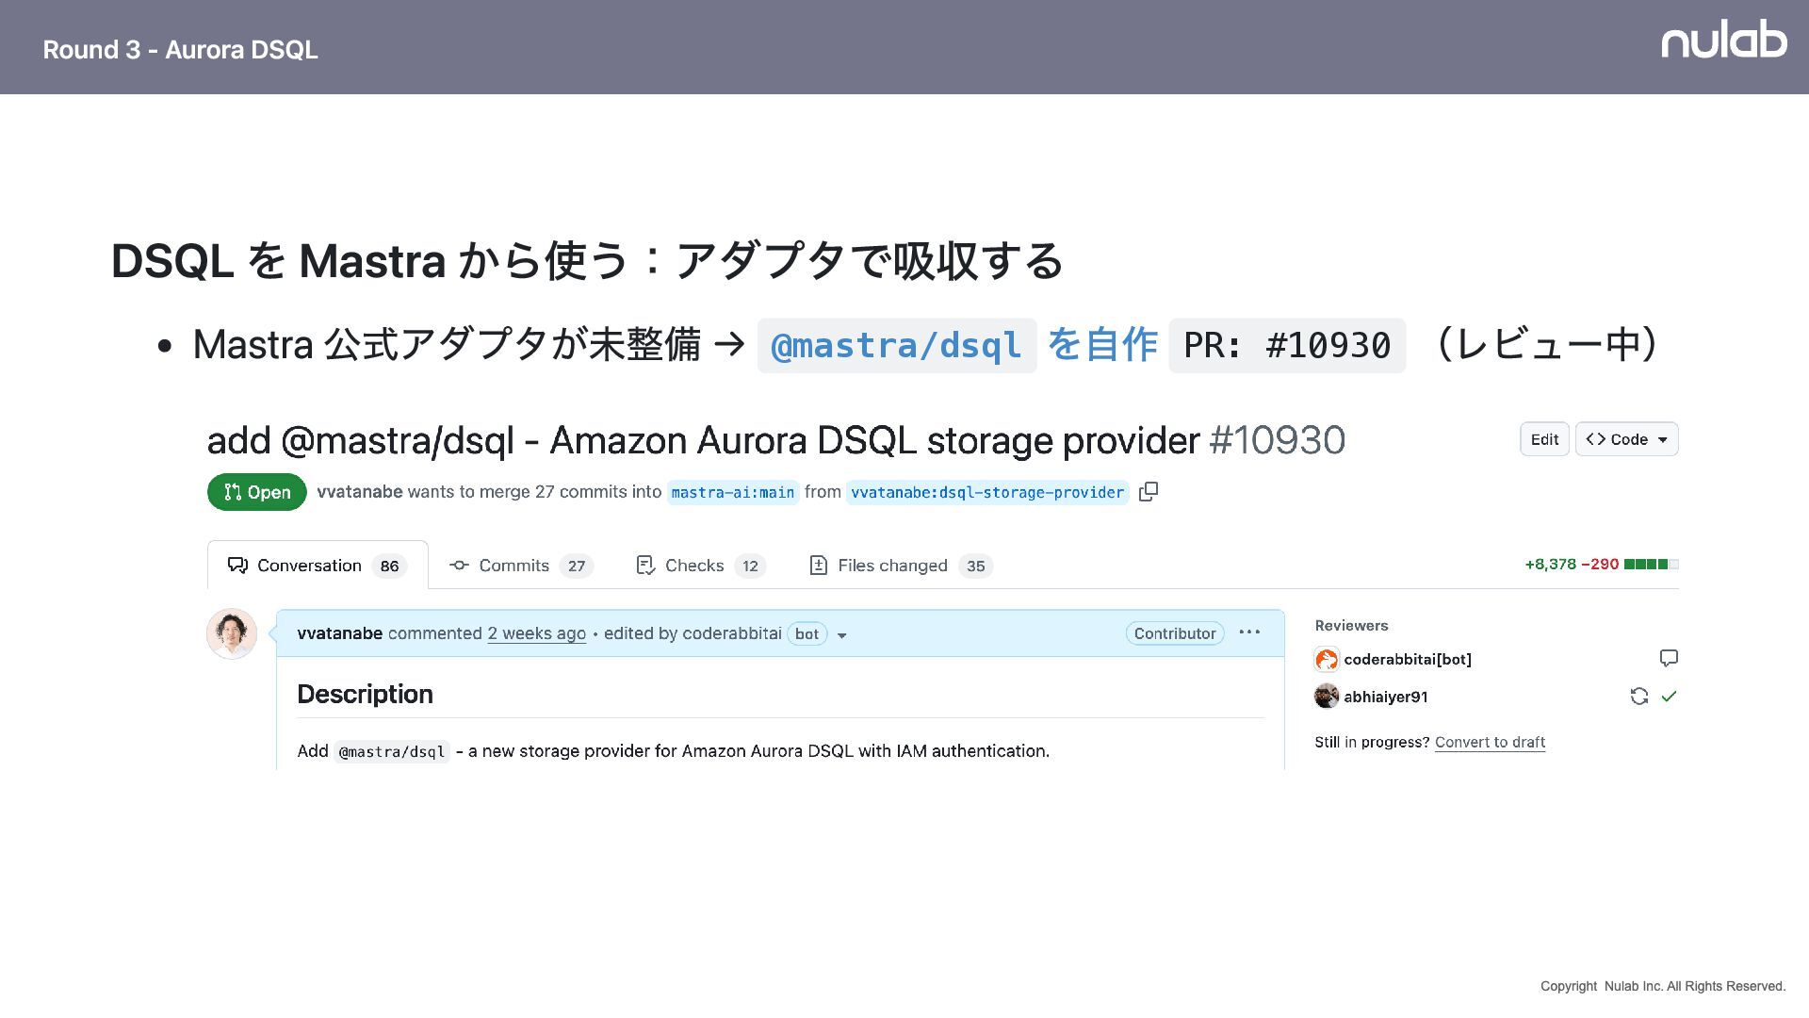The image size is (1809, 1018).
Task: Click the coderabbitai review comment icon
Action: click(1669, 658)
